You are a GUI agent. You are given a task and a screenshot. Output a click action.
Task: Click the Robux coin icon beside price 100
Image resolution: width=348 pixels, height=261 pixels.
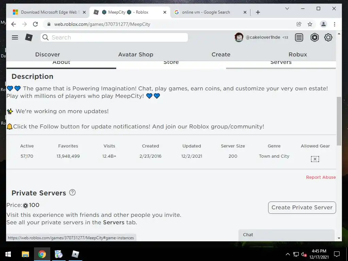tap(25, 206)
